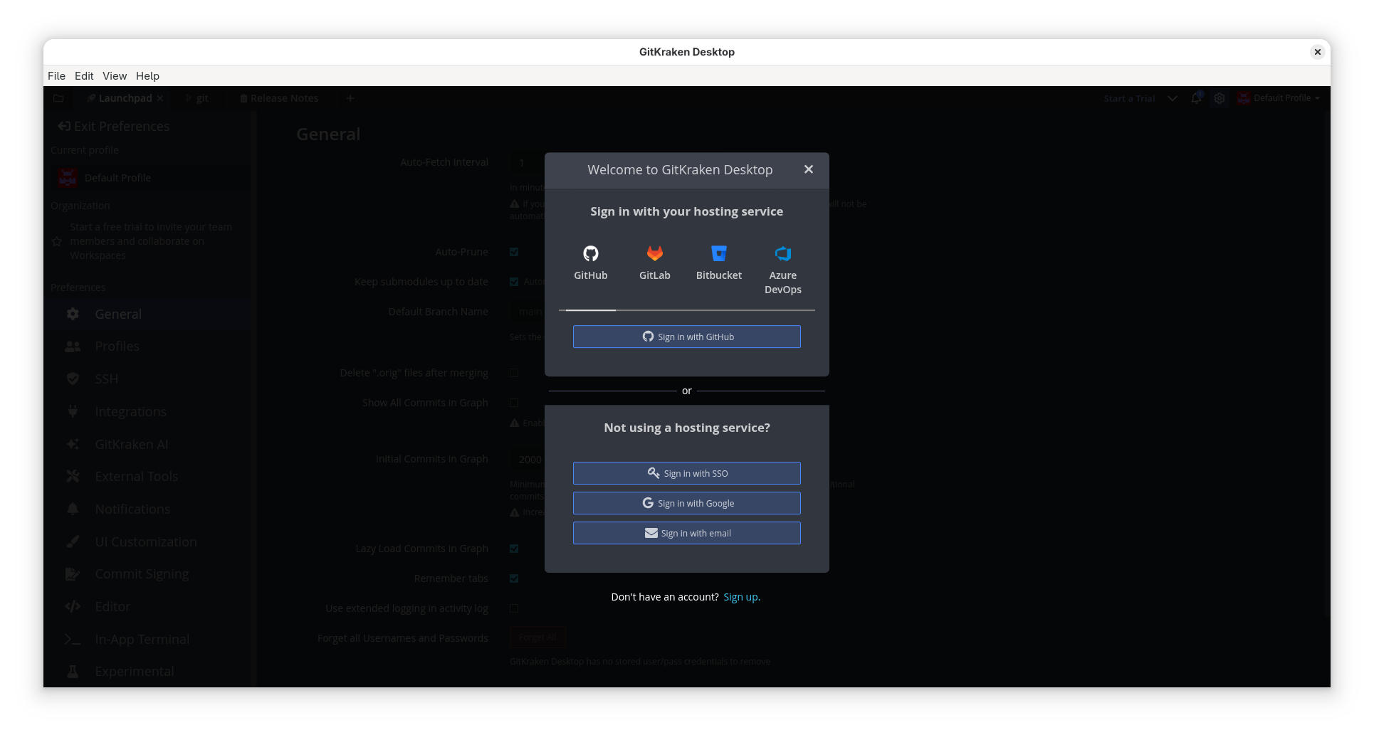The width and height of the screenshot is (1374, 735).
Task: Toggle the Remember tabs checkbox
Action: [514, 578]
